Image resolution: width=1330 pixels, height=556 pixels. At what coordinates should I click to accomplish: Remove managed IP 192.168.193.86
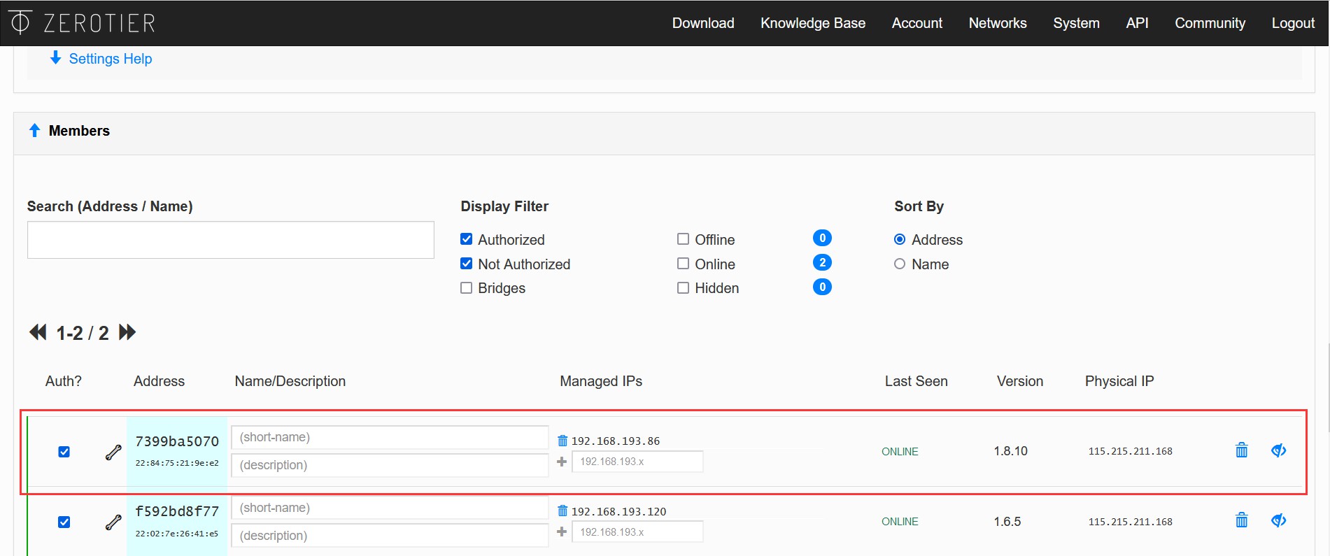[x=563, y=441]
